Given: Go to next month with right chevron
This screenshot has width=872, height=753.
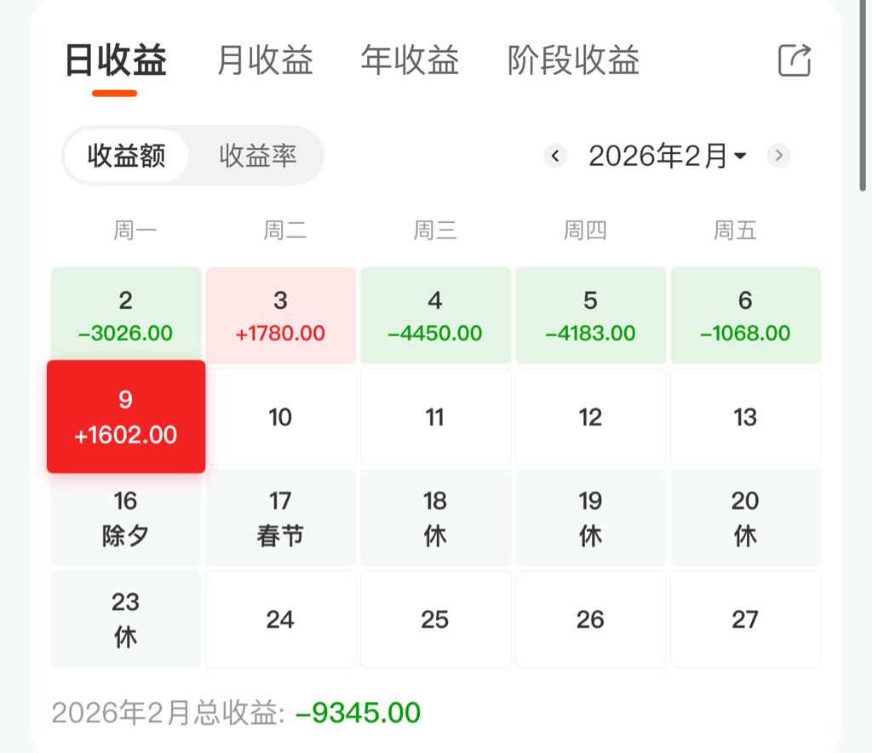Looking at the screenshot, I should 778,156.
